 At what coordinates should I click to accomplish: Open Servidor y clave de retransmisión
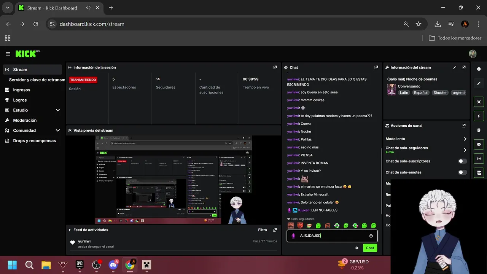(37, 80)
